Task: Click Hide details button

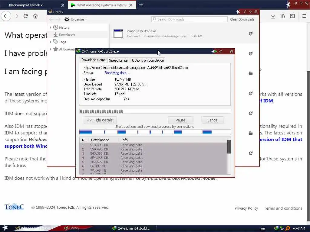Action: coord(100,120)
